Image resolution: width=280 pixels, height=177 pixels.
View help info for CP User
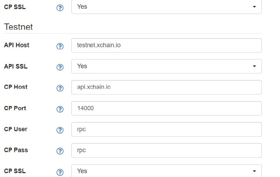click(60, 130)
